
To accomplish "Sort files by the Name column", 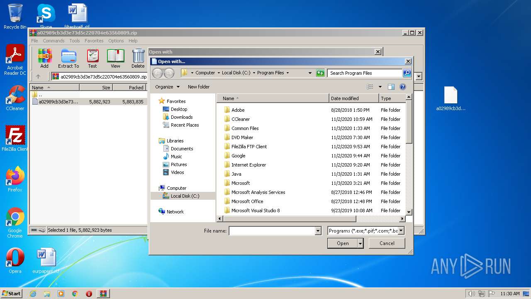I will [273, 98].
